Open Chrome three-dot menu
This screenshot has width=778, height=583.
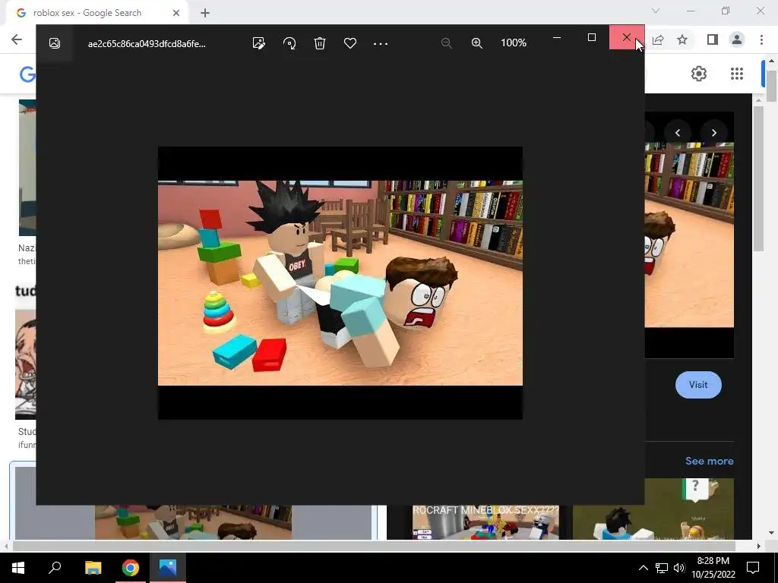761,39
